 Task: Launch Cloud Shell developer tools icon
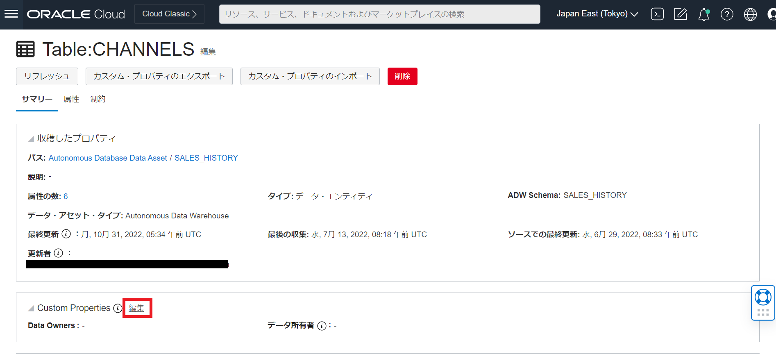[x=657, y=14]
